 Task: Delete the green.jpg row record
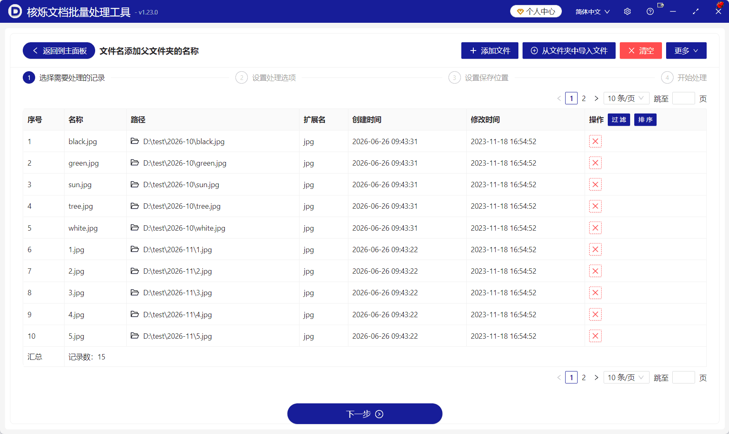click(595, 163)
